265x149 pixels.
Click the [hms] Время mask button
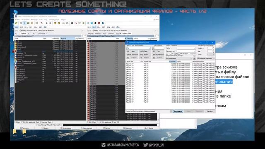pyautogui.click(x=145, y=55)
